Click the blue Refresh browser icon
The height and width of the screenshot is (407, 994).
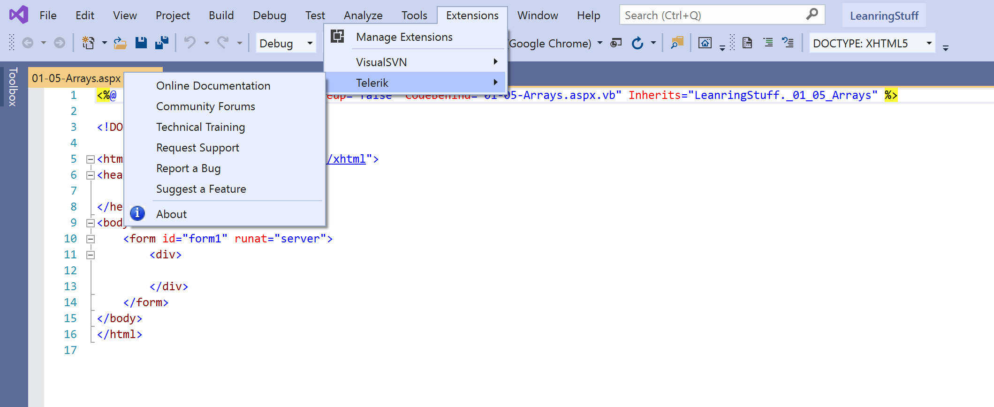coord(637,43)
